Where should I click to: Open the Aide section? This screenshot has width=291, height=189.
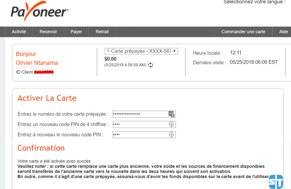pos(283,32)
